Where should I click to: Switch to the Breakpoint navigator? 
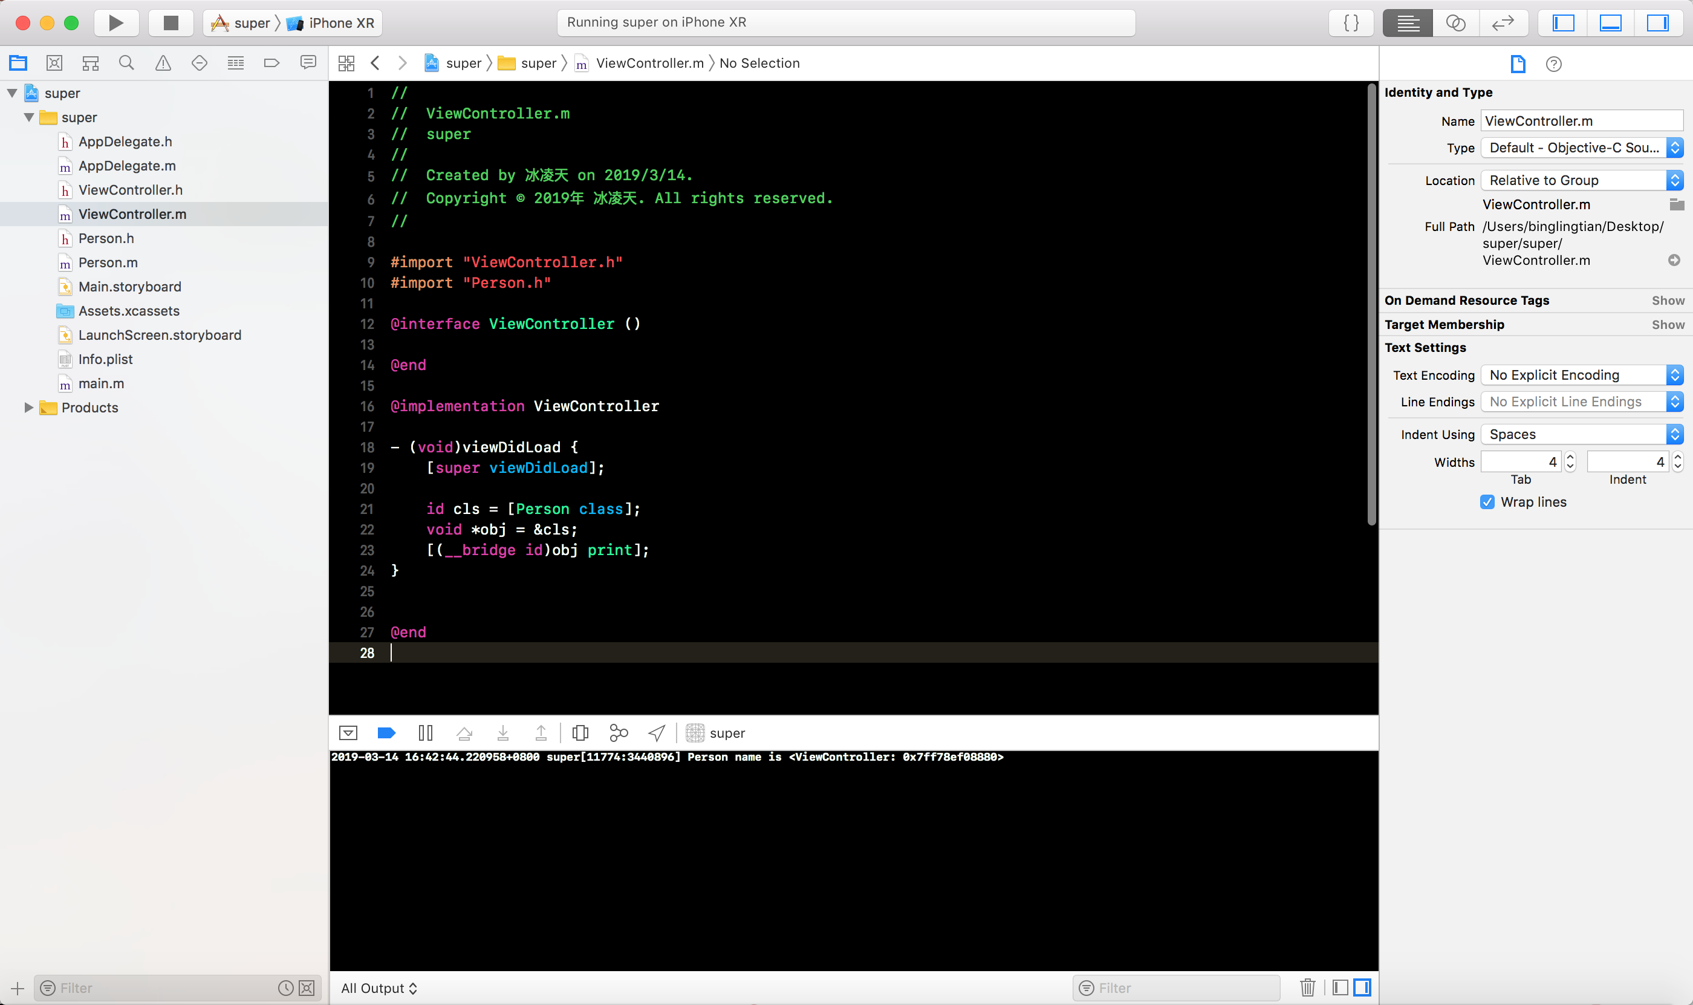[271, 63]
